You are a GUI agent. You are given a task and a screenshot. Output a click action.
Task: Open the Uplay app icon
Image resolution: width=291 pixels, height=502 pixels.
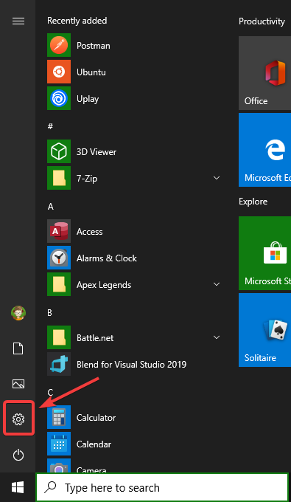[59, 98]
